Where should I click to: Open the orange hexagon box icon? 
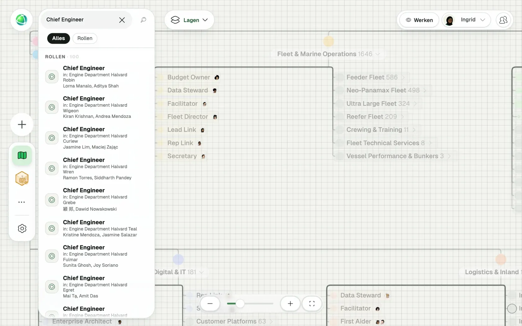click(x=22, y=179)
